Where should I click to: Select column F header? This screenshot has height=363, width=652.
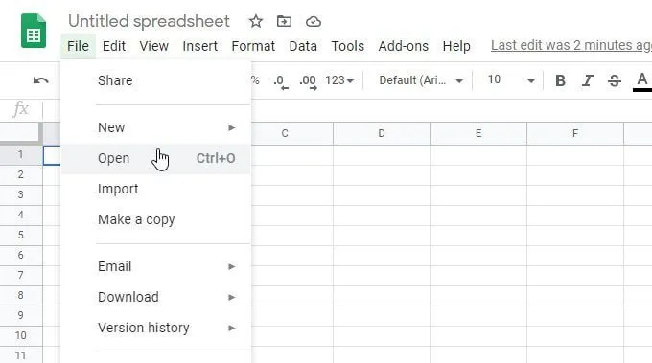575,133
